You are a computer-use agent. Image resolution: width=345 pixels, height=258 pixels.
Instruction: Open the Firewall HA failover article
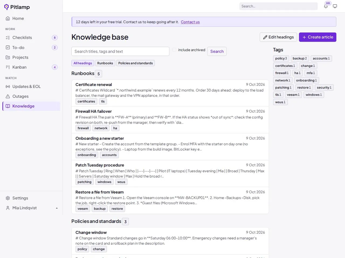click(x=94, y=111)
